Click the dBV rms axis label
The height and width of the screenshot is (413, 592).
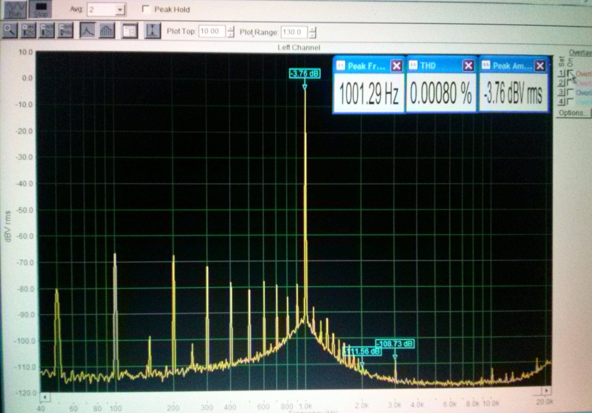click(7, 226)
